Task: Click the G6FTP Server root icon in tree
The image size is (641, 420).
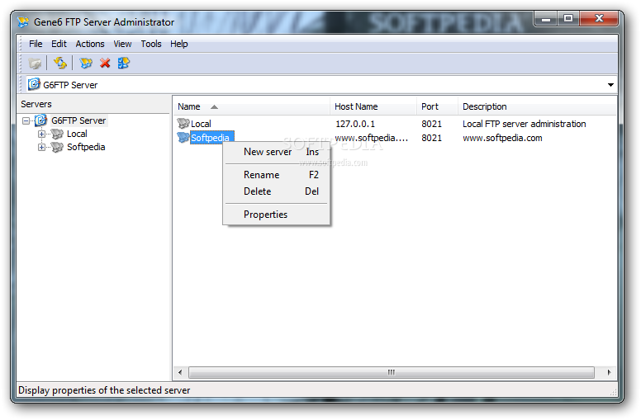Action: tap(40, 120)
